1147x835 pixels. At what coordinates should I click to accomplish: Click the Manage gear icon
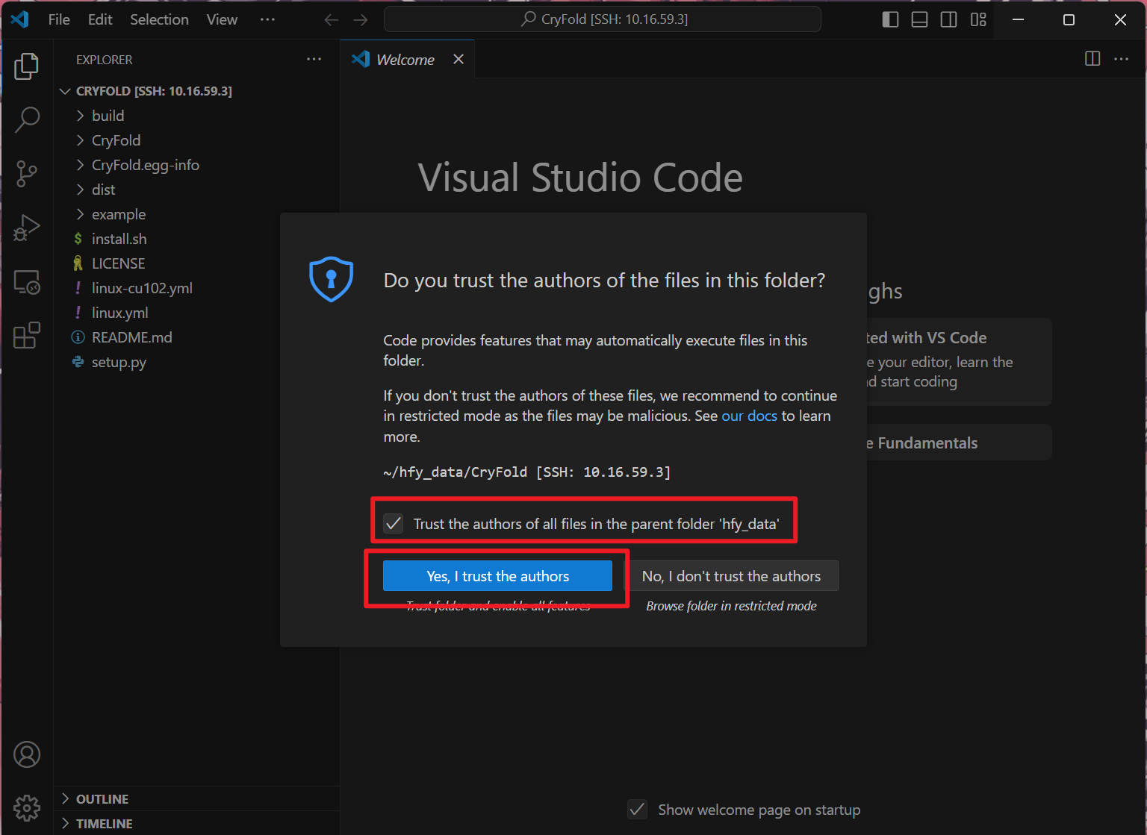coord(27,808)
